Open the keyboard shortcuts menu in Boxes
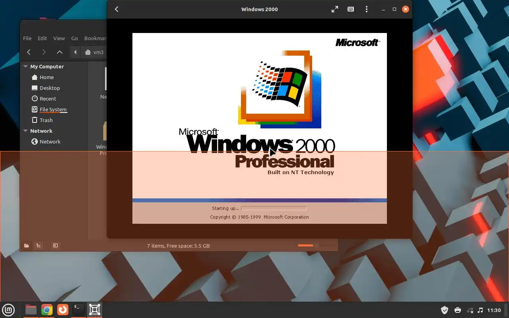509x318 pixels. 351,9
